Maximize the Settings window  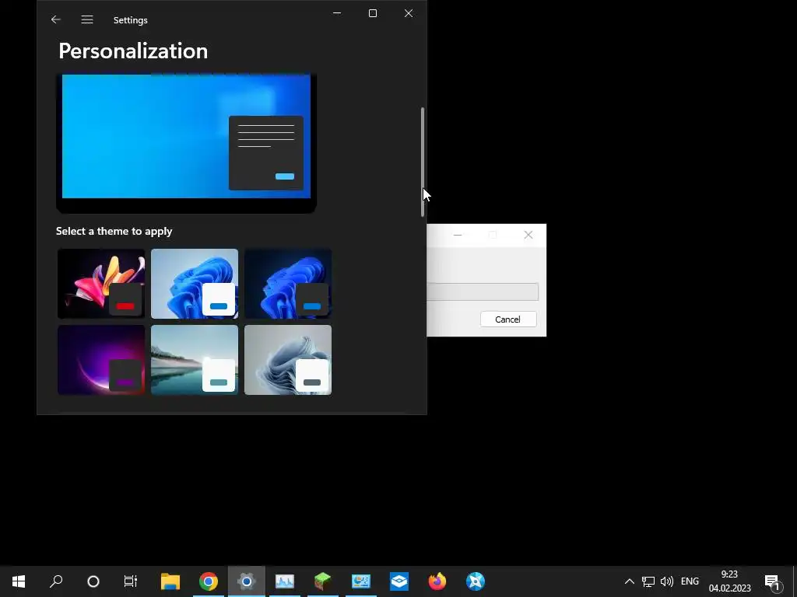(373, 14)
